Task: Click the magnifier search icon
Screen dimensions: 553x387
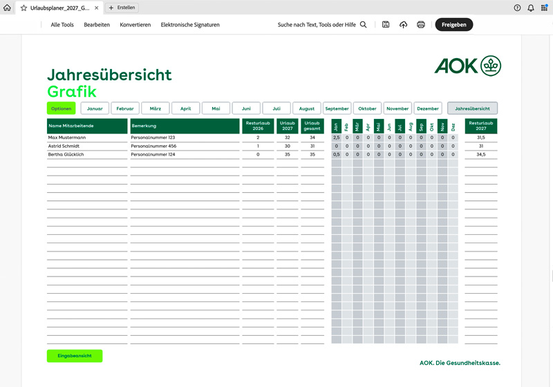Action: point(364,25)
